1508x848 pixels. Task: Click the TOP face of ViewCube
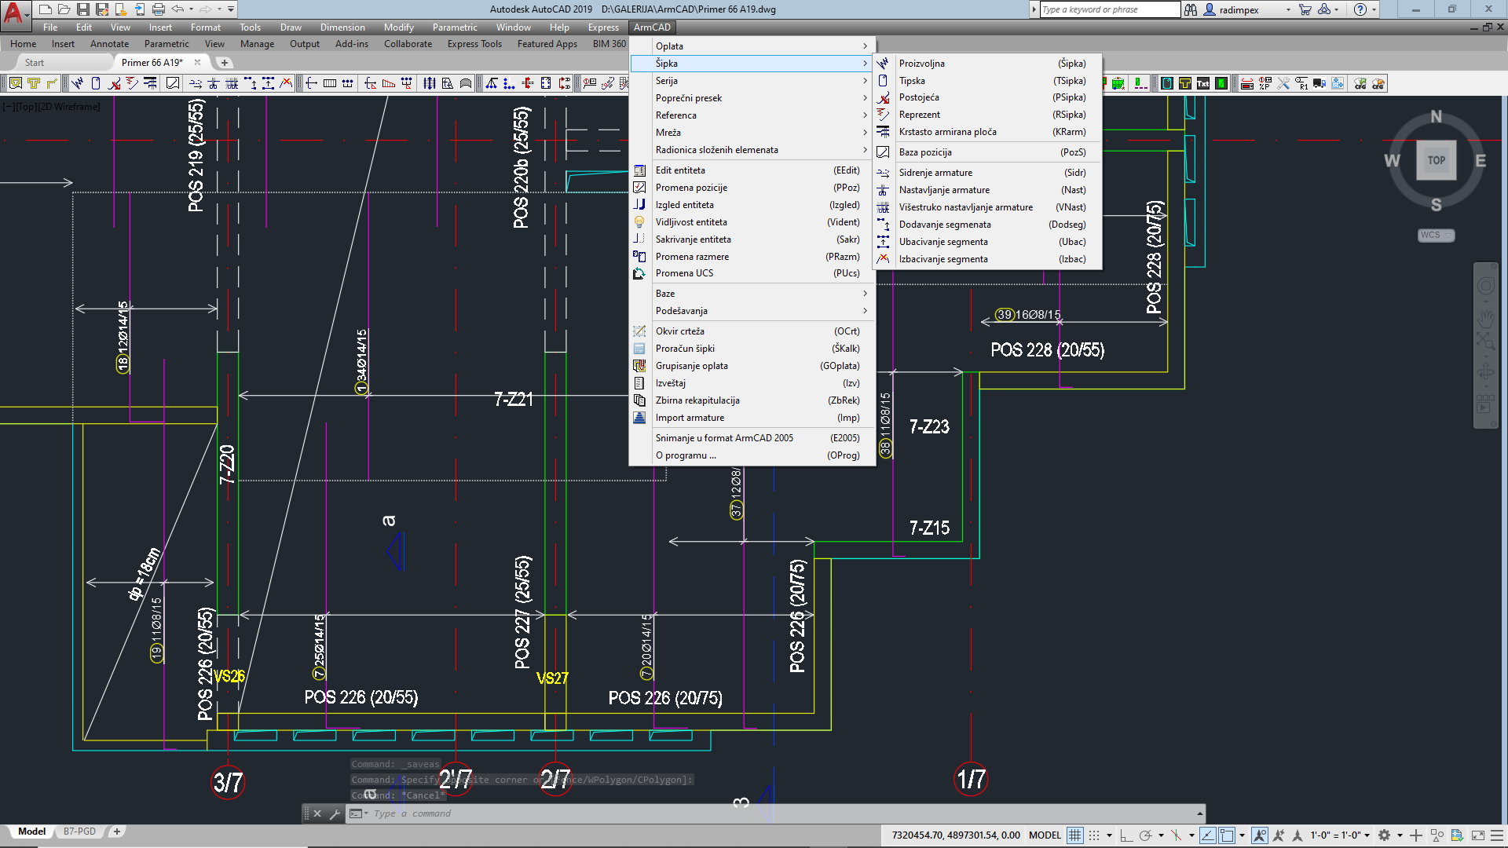[x=1436, y=160]
